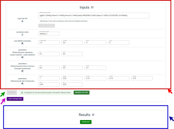
Task: Click the 'input tree file' row label
Action: (22, 19)
